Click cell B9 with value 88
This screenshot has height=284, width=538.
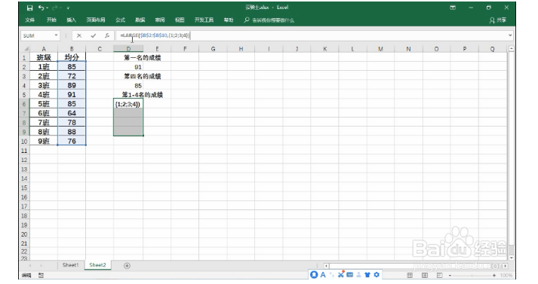72,132
